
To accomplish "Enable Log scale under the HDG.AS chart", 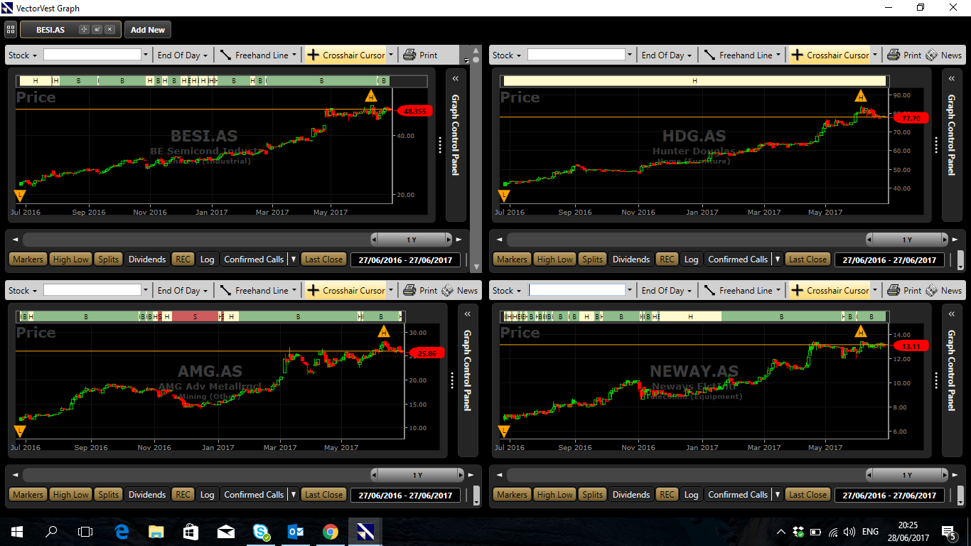I will tap(691, 259).
